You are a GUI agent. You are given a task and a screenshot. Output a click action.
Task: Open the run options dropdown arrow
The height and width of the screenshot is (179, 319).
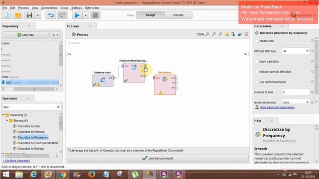tap(86, 15)
